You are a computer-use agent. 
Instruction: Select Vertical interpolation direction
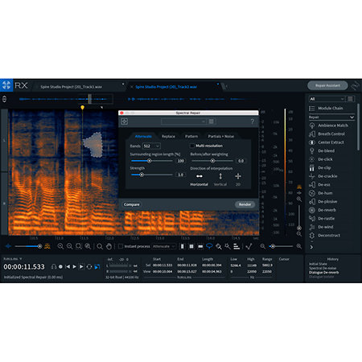pos(220,179)
